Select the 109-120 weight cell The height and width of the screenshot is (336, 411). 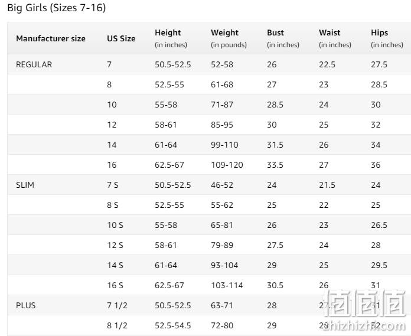[227, 165]
